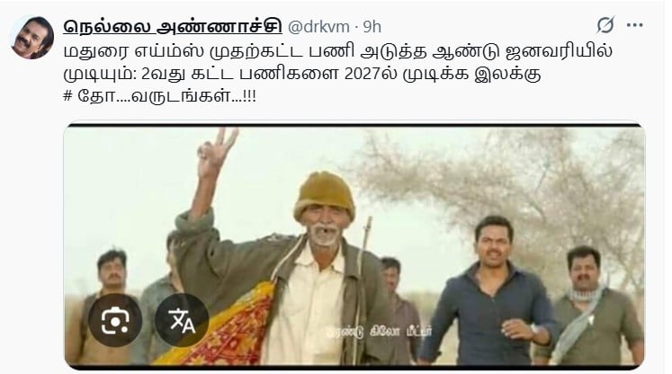The height and width of the screenshot is (374, 672).
Task: Click the tweet line starting with மதுரை எய்ம்ஸ்
Action: click(x=337, y=51)
